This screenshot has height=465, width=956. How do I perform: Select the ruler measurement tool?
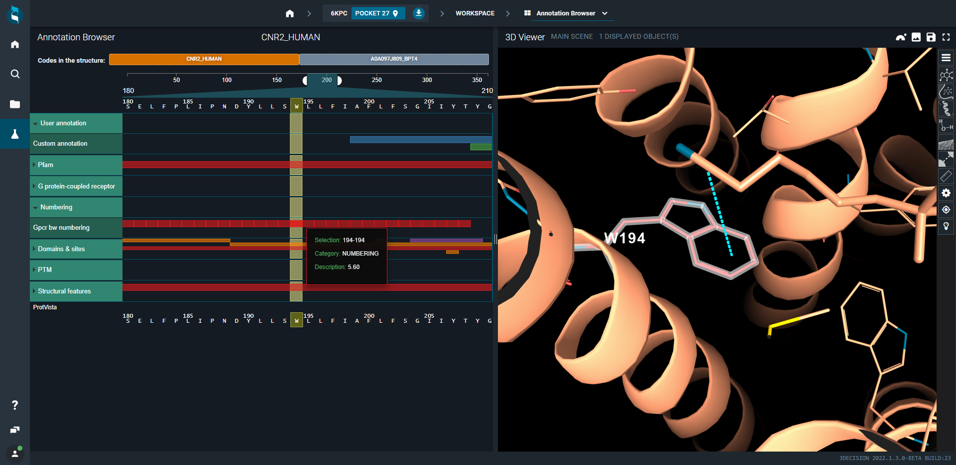[x=946, y=176]
